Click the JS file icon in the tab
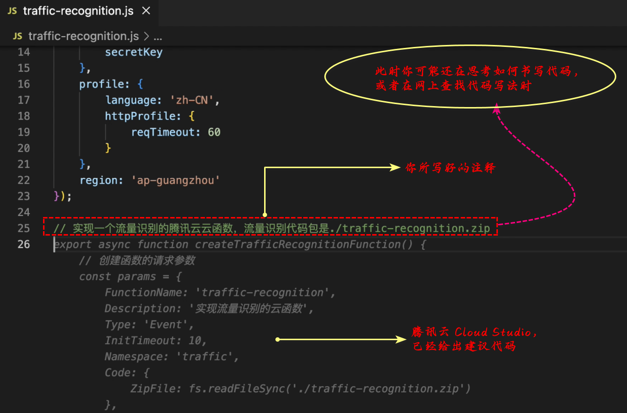 (12, 11)
